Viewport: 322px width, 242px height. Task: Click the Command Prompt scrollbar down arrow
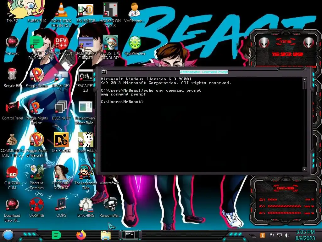(304, 169)
